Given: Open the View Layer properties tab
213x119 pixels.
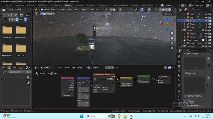Looking at the screenshot, I should (x=179, y=71).
